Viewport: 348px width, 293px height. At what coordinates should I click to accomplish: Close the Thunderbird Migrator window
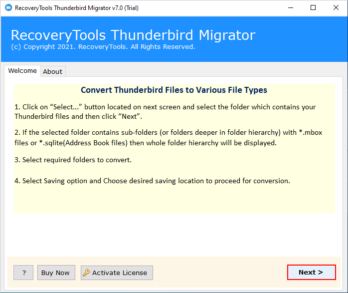tap(336, 8)
